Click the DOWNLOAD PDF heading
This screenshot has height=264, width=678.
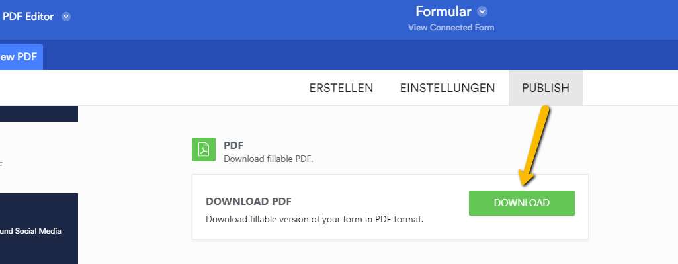coord(249,202)
